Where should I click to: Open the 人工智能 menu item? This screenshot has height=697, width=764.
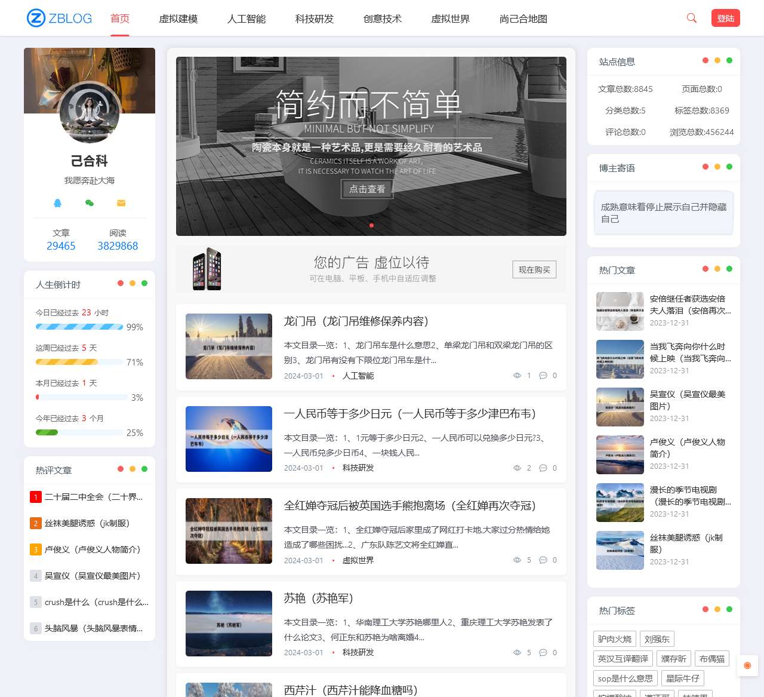pyautogui.click(x=245, y=19)
